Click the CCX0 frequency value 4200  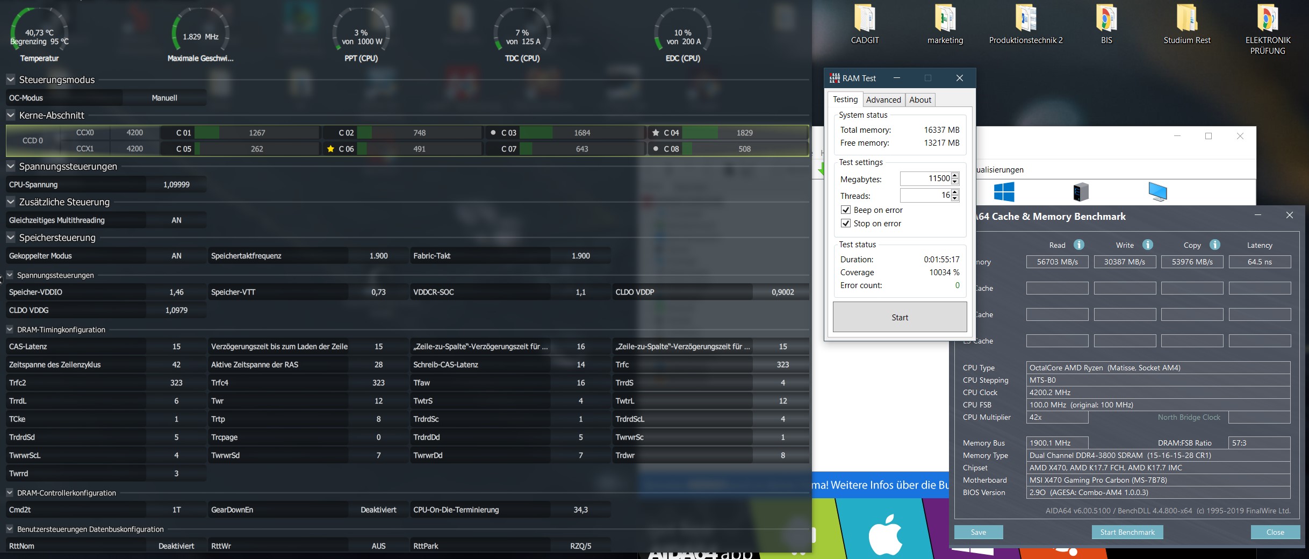click(134, 132)
